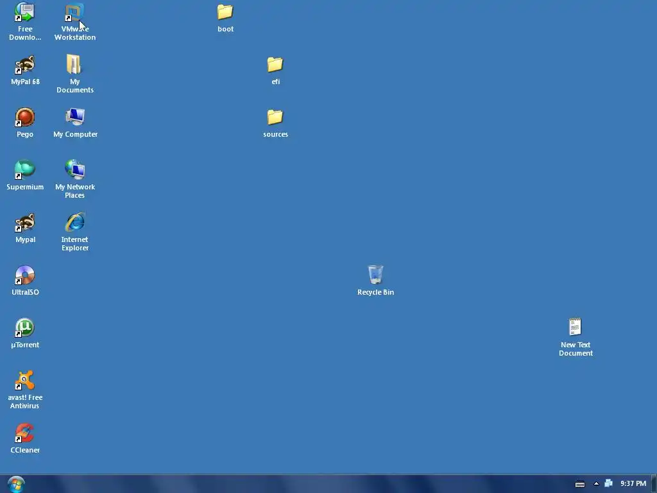Select the VMware Workstation shortcut icon

pos(74,13)
